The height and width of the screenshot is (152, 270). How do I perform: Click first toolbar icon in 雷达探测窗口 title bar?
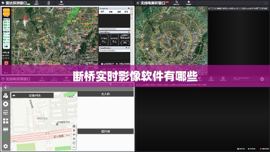[x=36, y=3]
